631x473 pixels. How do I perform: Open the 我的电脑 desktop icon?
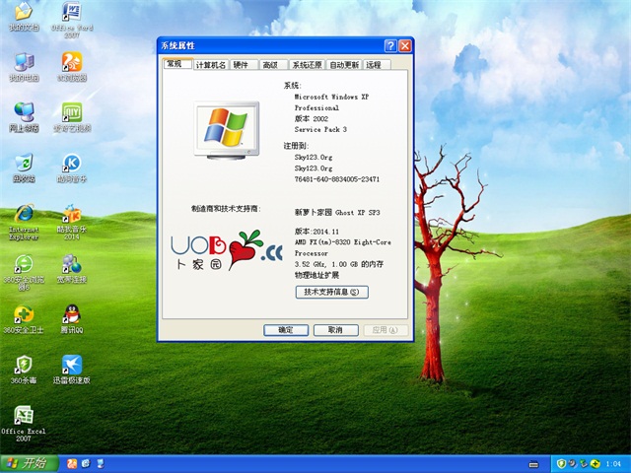(x=24, y=61)
